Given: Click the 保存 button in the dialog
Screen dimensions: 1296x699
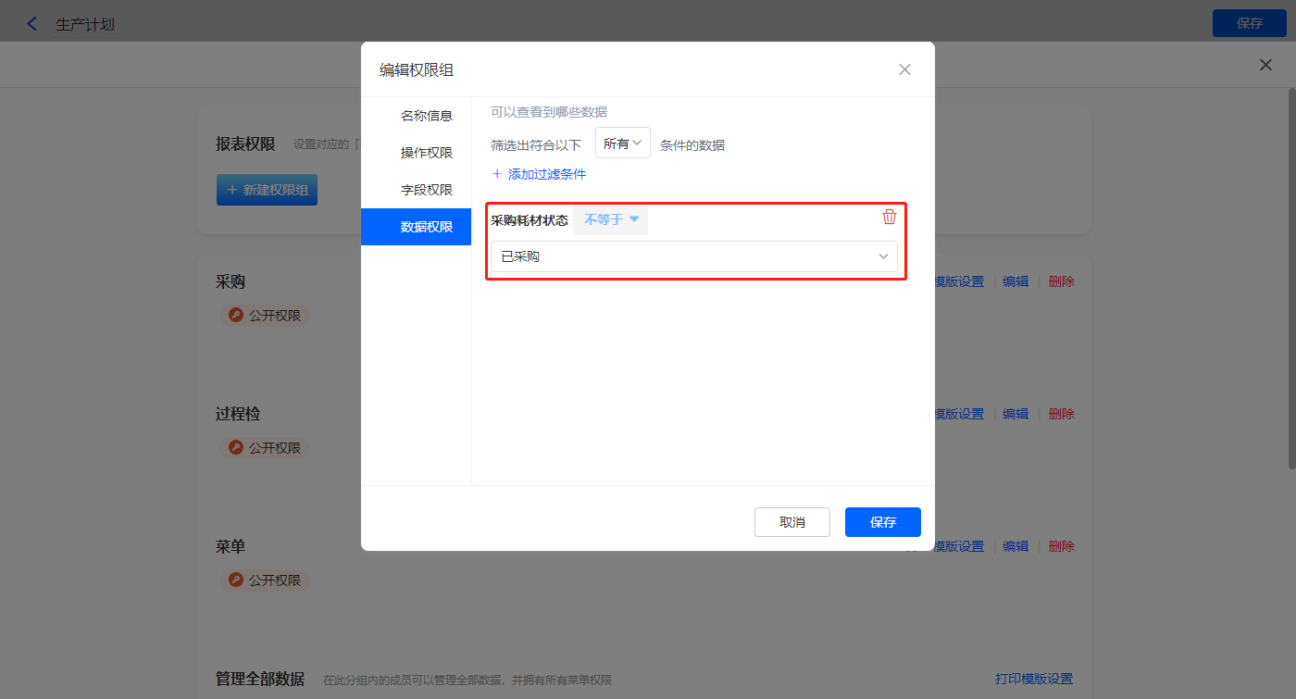Looking at the screenshot, I should point(882,522).
